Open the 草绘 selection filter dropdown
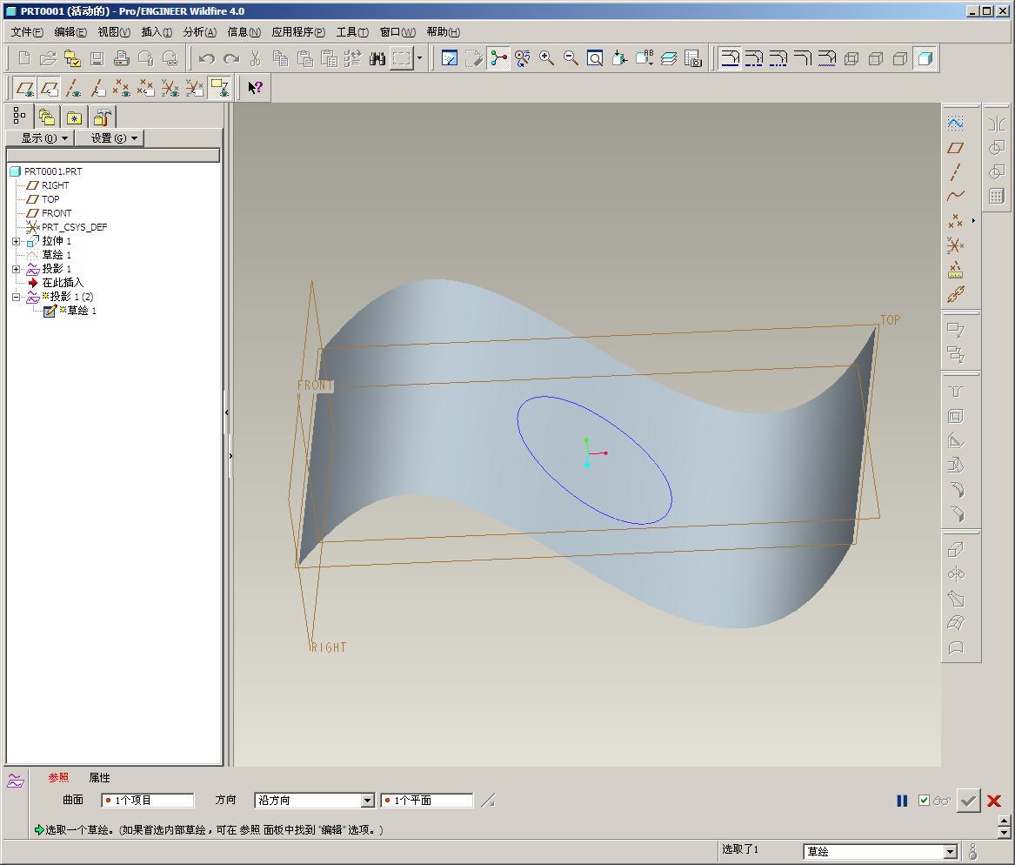The width and height of the screenshot is (1015, 865). pos(950,852)
